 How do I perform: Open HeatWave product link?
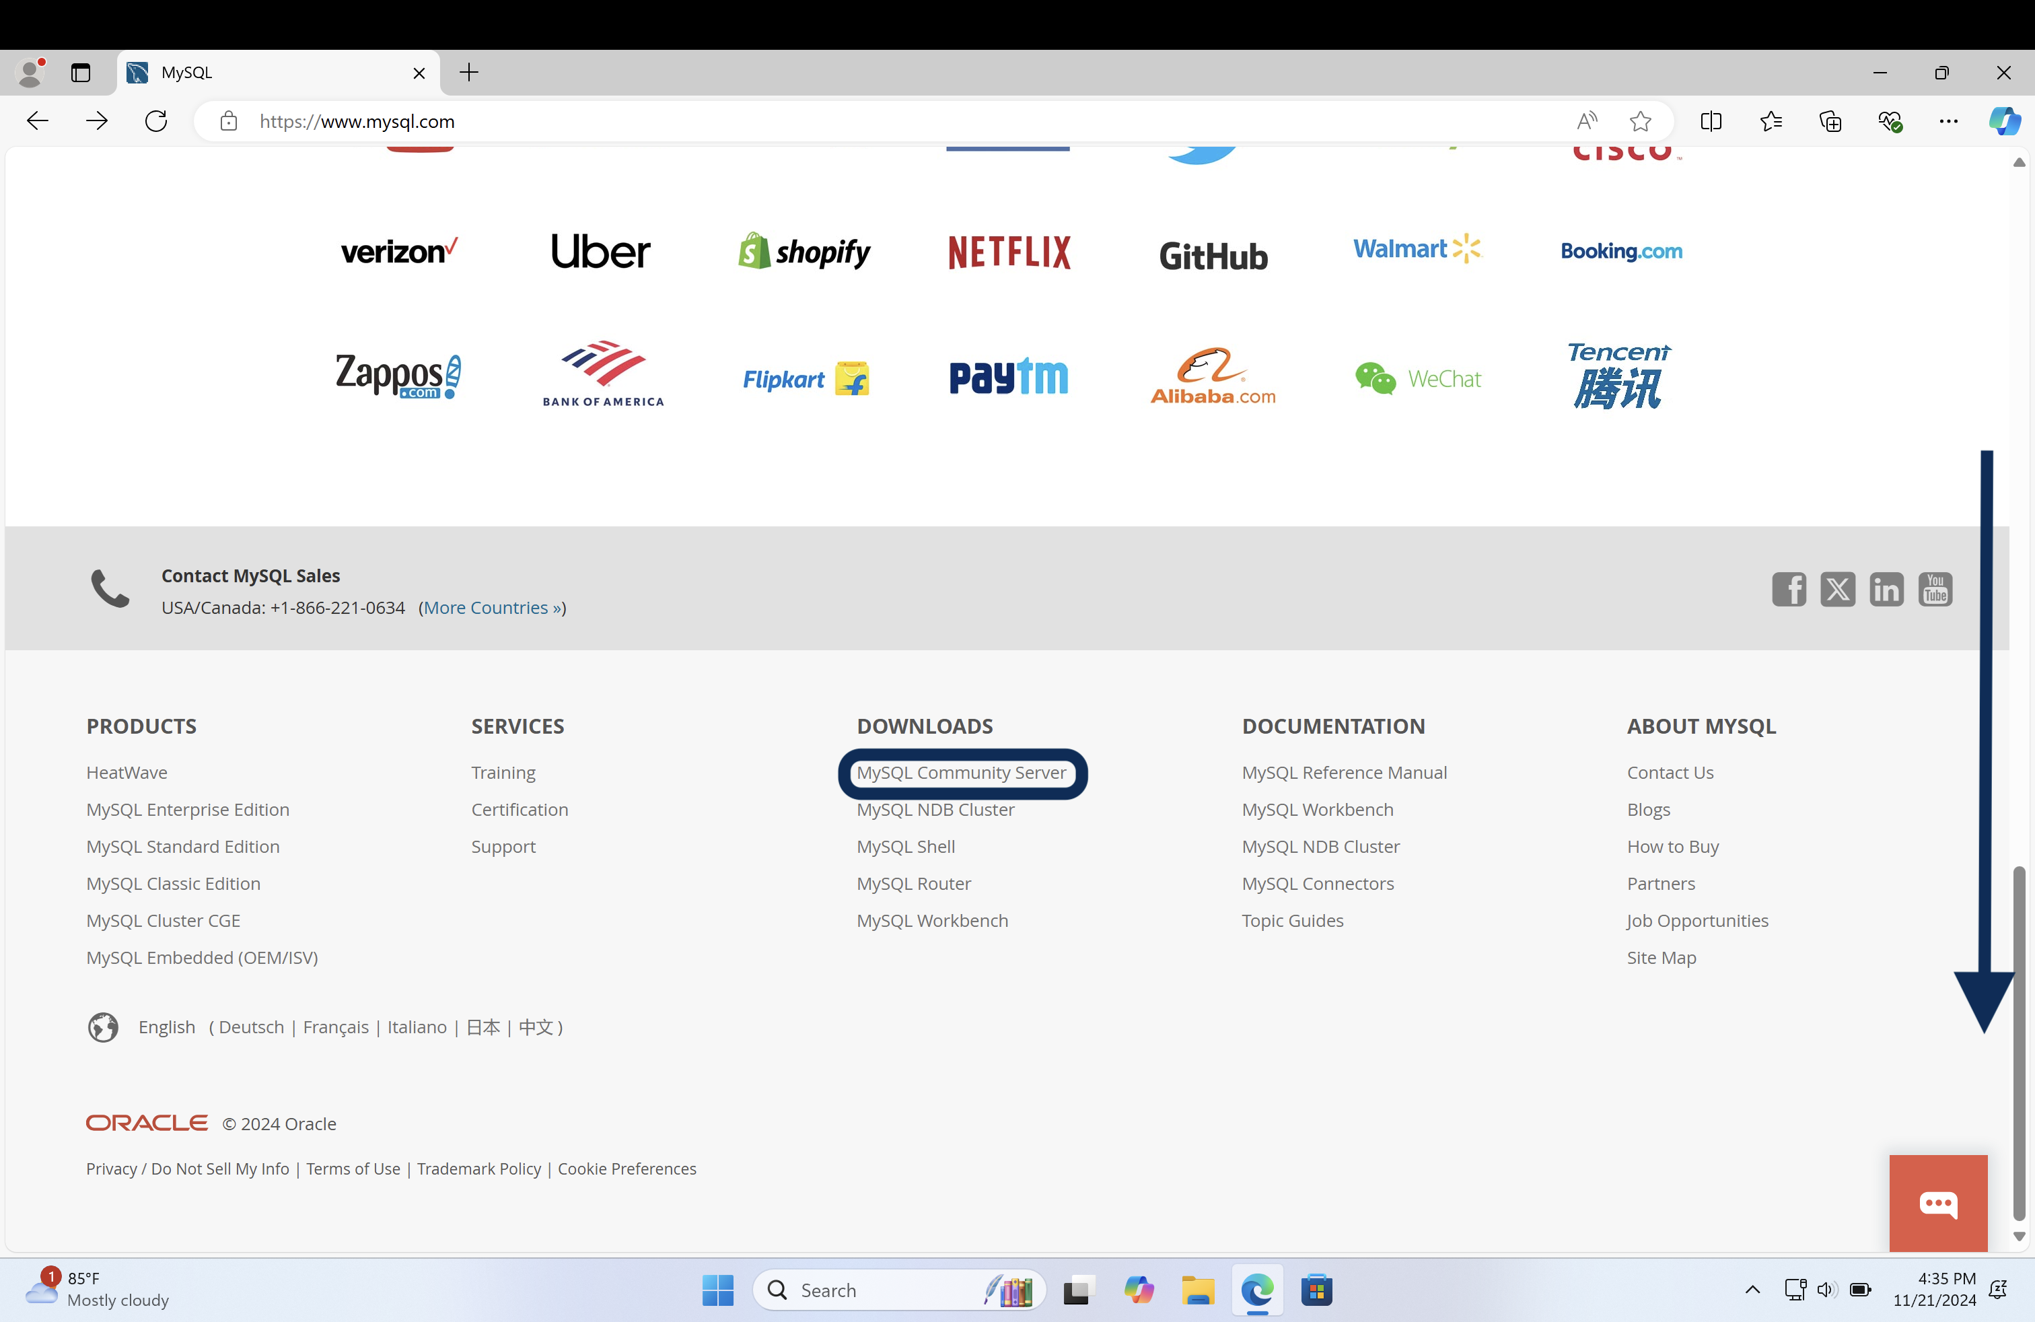[127, 772]
